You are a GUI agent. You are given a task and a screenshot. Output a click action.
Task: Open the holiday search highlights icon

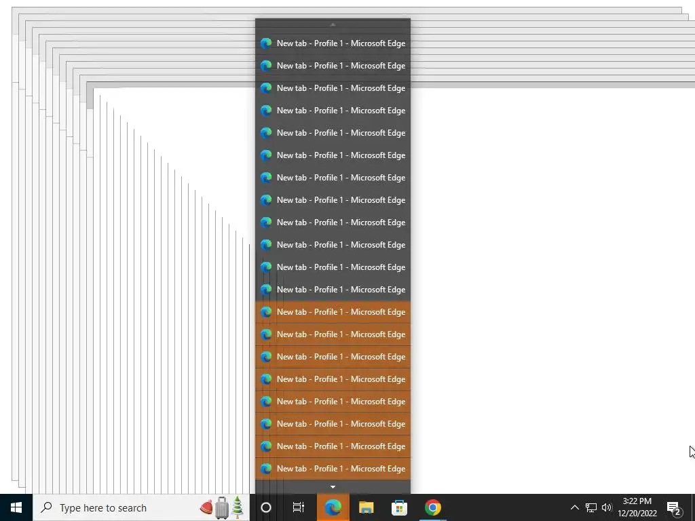[x=222, y=507]
